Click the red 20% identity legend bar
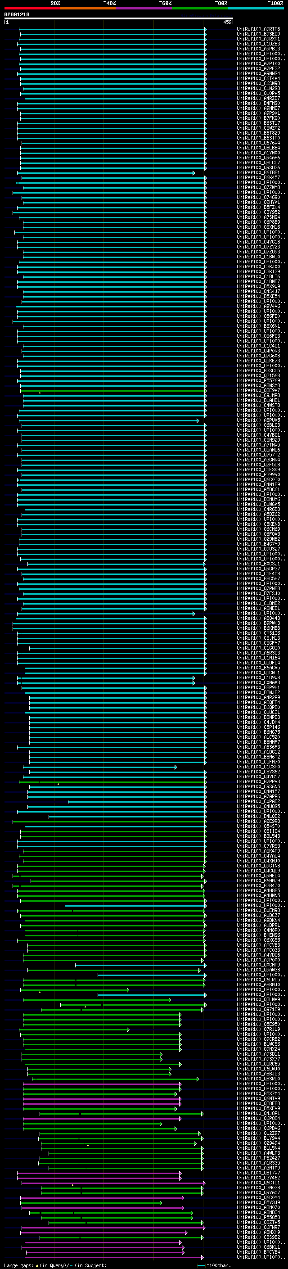Viewport: 288px width, 1269px height. [32, 8]
